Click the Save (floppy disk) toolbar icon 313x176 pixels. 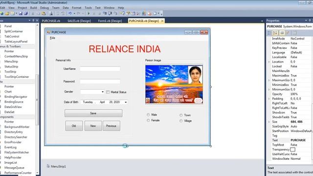point(21,14)
